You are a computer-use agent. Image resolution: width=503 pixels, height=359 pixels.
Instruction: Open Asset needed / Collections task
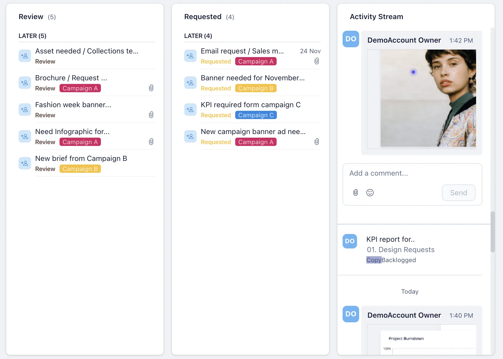(87, 51)
